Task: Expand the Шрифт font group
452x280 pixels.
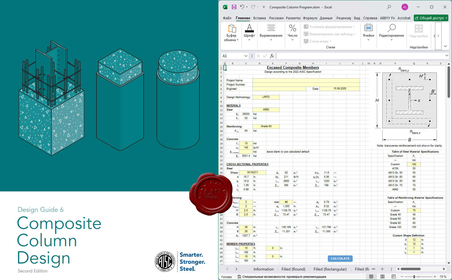Action: (249, 32)
